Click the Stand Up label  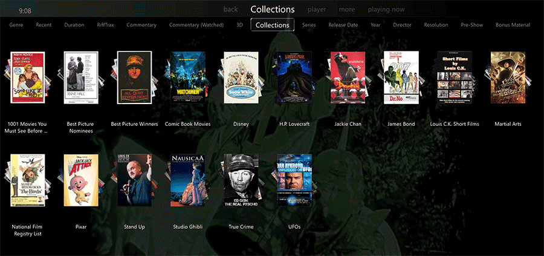pyautogui.click(x=134, y=227)
